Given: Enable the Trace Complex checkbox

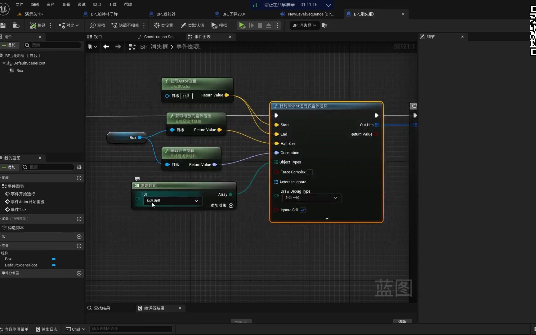Looking at the screenshot, I should pos(310,172).
